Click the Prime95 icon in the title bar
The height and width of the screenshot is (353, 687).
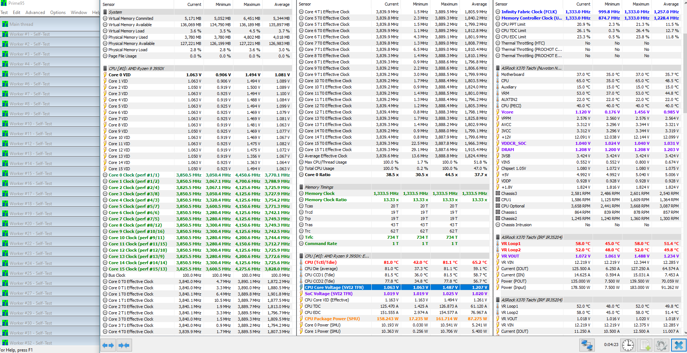tap(3, 3)
